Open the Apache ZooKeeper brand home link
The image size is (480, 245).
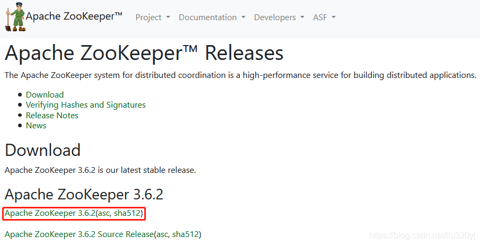(74, 16)
